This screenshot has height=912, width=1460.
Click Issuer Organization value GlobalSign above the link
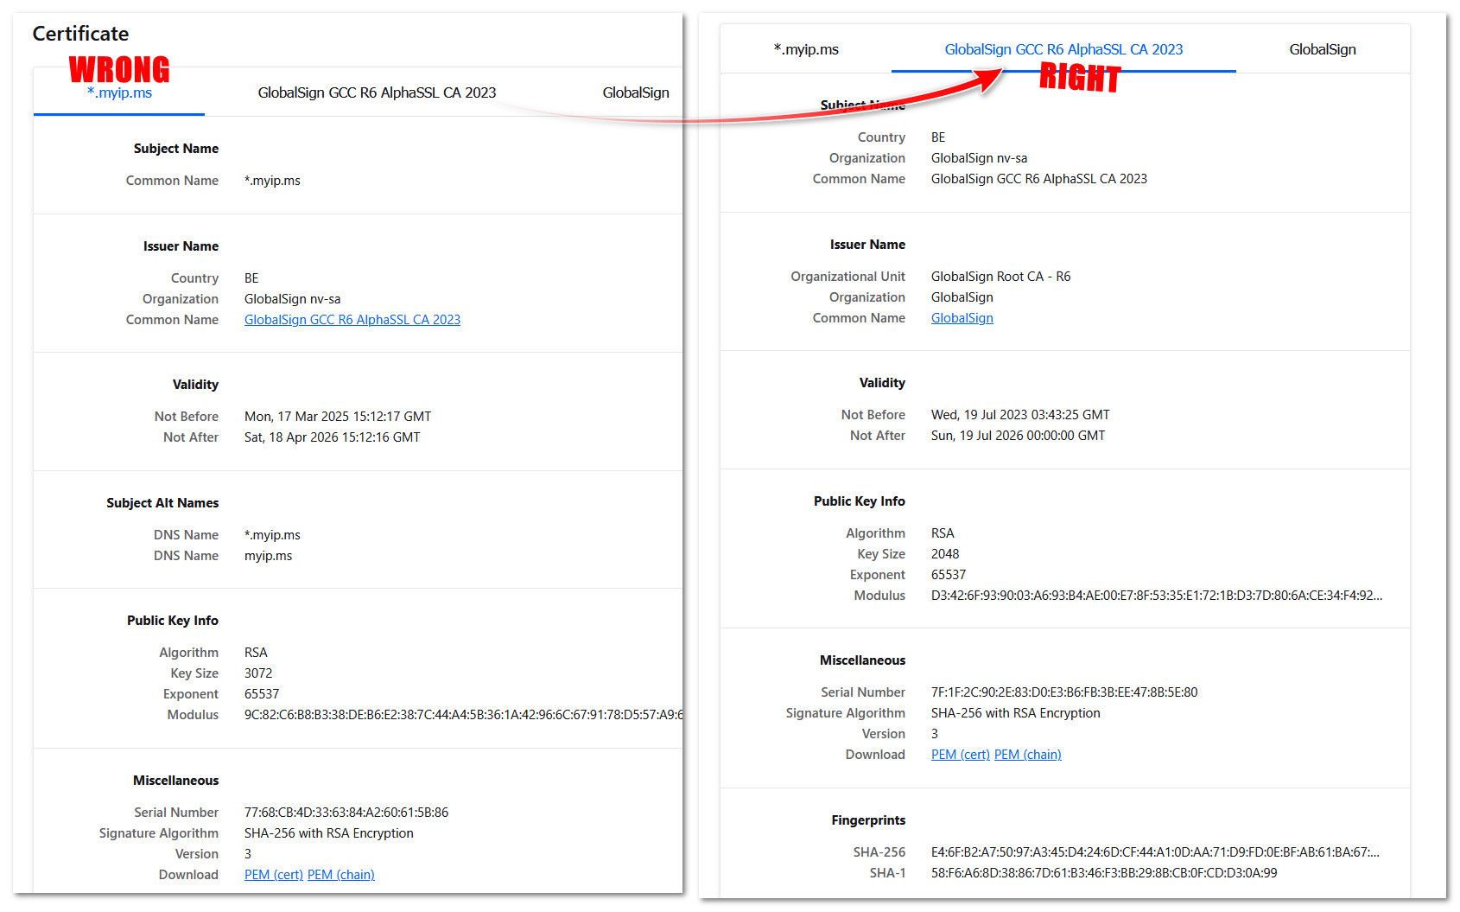pyautogui.click(x=962, y=297)
